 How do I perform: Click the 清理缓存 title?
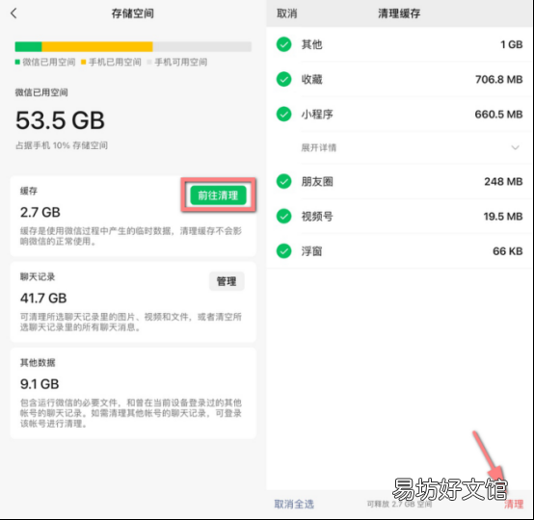tap(399, 13)
